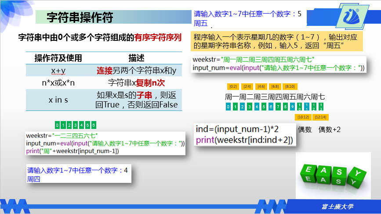
Task: Click index box 13 under the weekday string
Action: coord(321,107)
